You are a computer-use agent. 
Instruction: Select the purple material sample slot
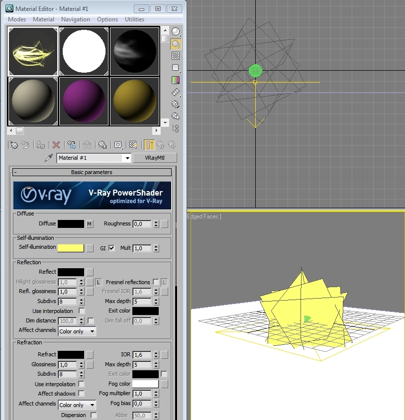(x=84, y=102)
